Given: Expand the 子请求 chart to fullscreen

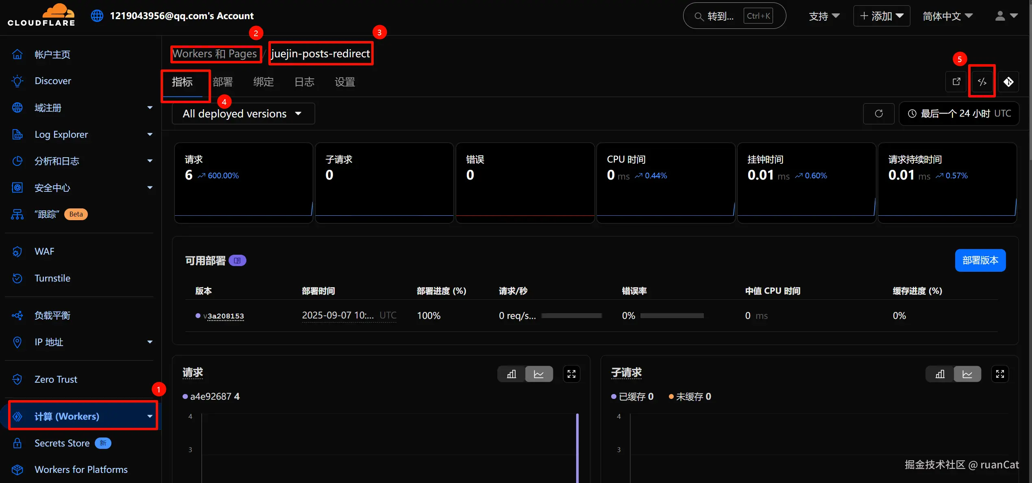Looking at the screenshot, I should click(1000, 374).
